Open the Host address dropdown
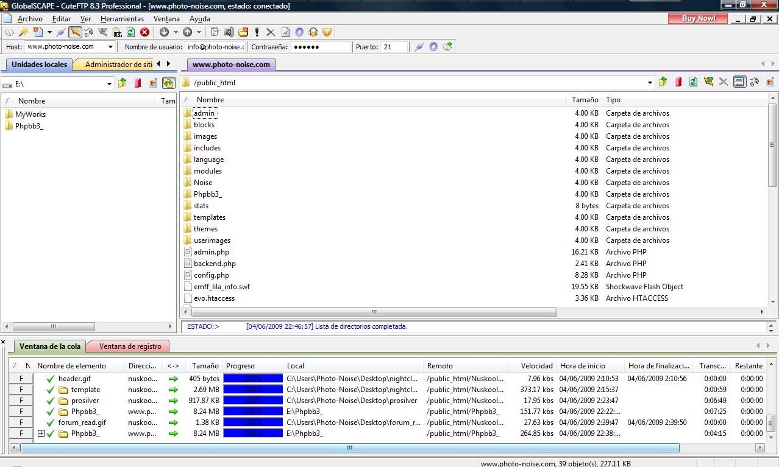Viewport: 779px width, 467px height. tap(110, 47)
